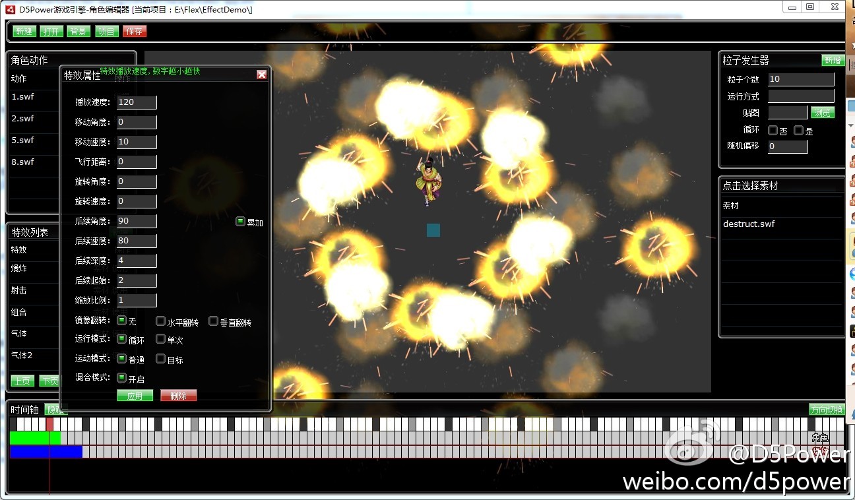Click the 随机偏移 input field
Screen dimensions: 855x500
pyautogui.click(x=788, y=146)
